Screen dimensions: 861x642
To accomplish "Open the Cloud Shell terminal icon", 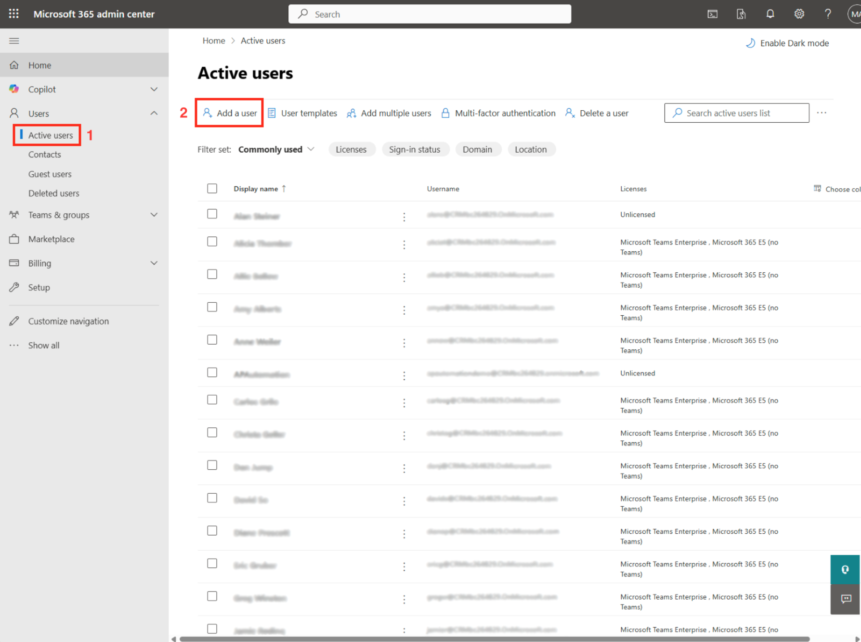I will pyautogui.click(x=712, y=14).
